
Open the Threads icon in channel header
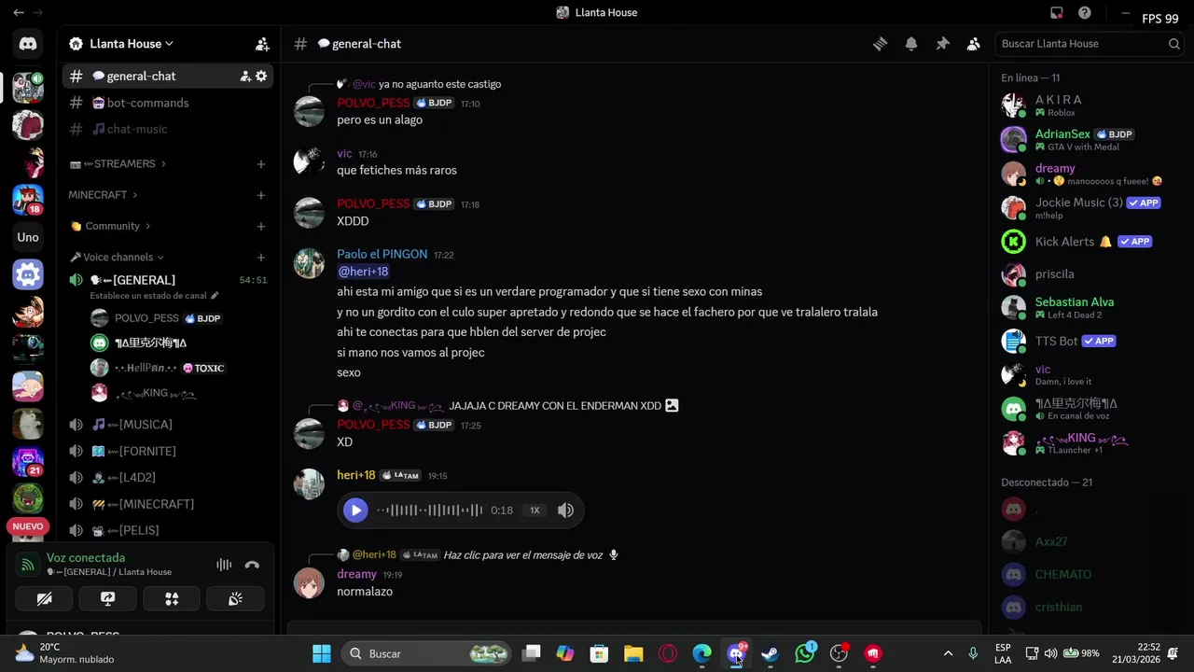tap(880, 44)
